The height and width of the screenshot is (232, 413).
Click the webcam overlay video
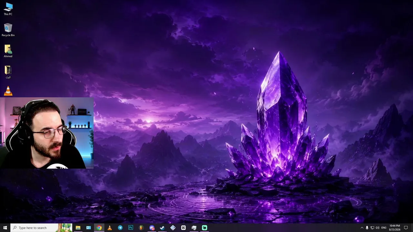click(x=47, y=133)
